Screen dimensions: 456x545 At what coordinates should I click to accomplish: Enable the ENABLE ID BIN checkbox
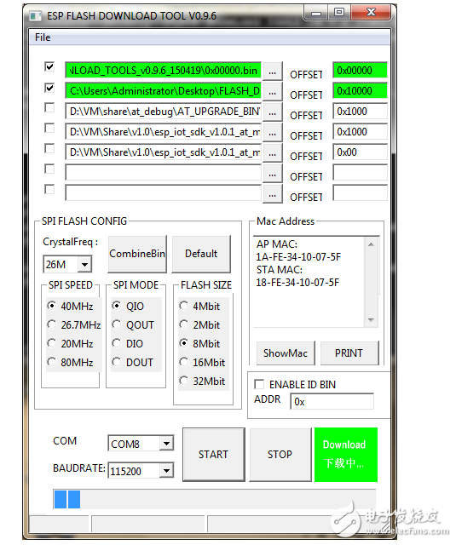[x=259, y=384]
